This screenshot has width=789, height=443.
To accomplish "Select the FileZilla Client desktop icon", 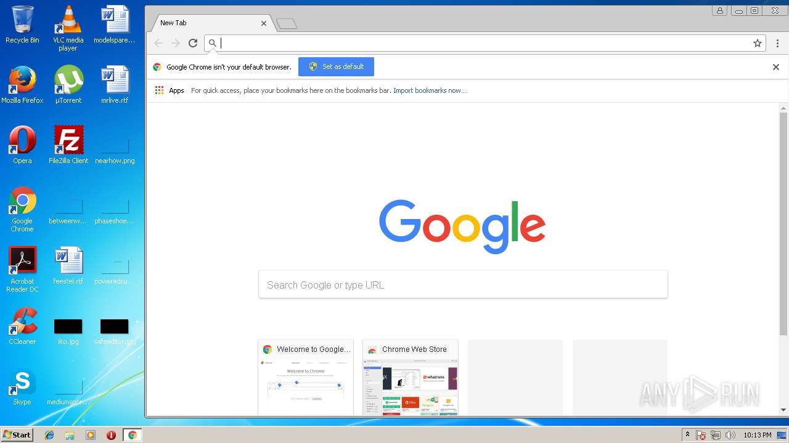I will pos(68,145).
